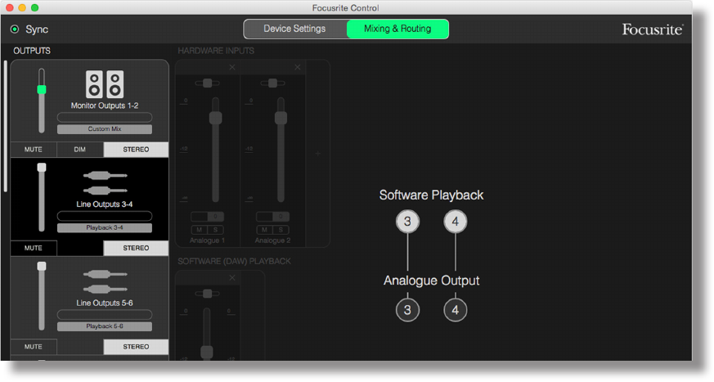
Task: Mute Monitor Outputs 1-2
Action: coord(34,150)
